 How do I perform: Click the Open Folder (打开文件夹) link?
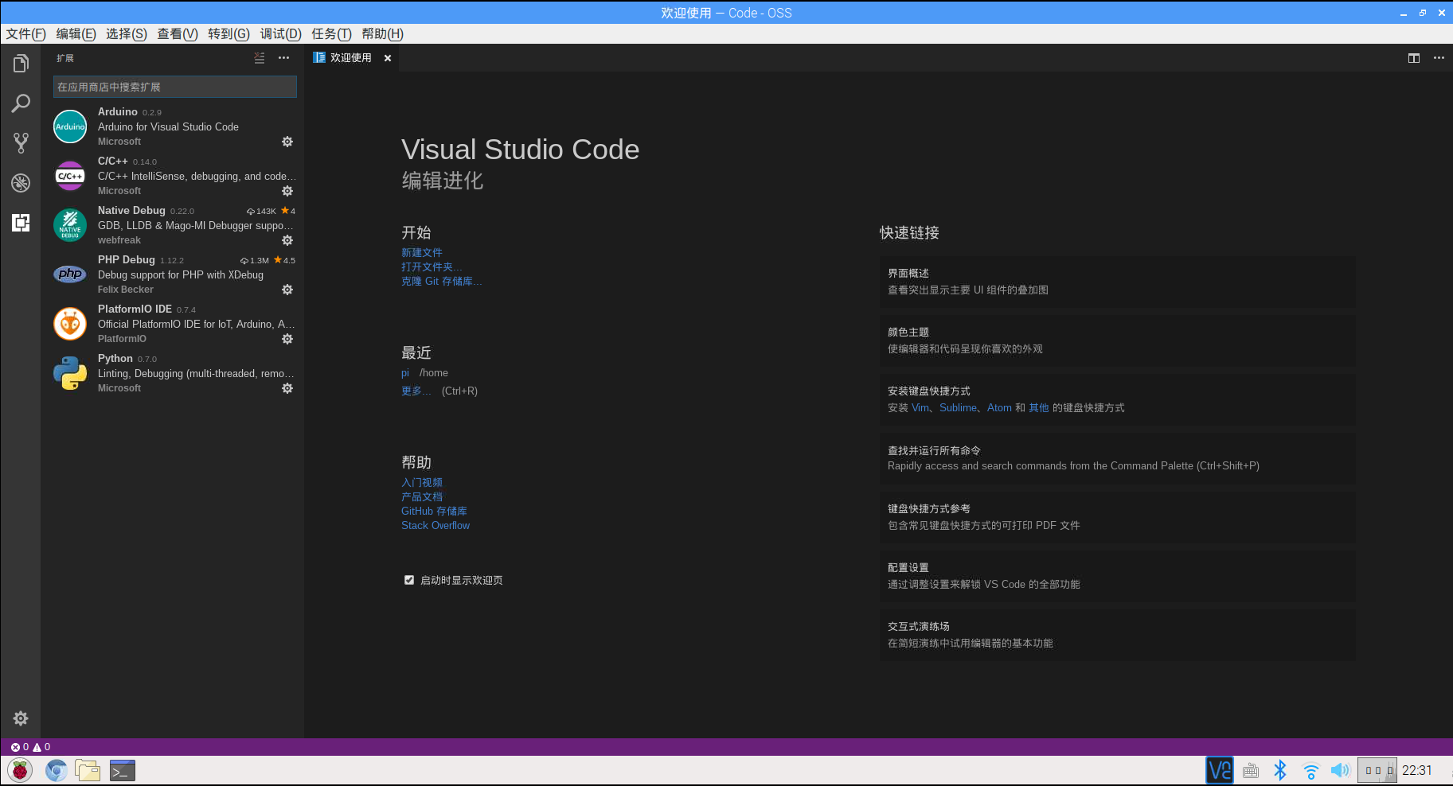coord(432,267)
